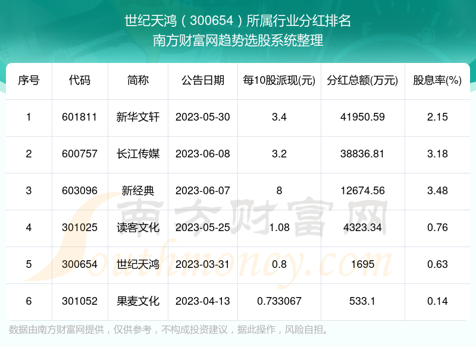
Task: Select the 简称 column header
Action: tap(138, 80)
